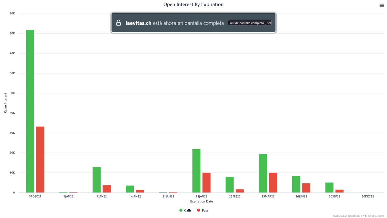Select the 28JAN22 Calls bar
The width and height of the screenshot is (387, 218).
(x=196, y=171)
